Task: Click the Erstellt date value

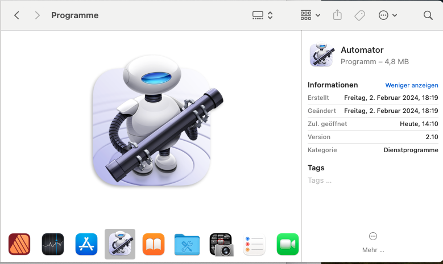Action: 391,98
